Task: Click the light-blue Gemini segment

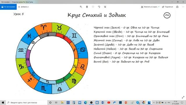Action: (x=74, y=36)
